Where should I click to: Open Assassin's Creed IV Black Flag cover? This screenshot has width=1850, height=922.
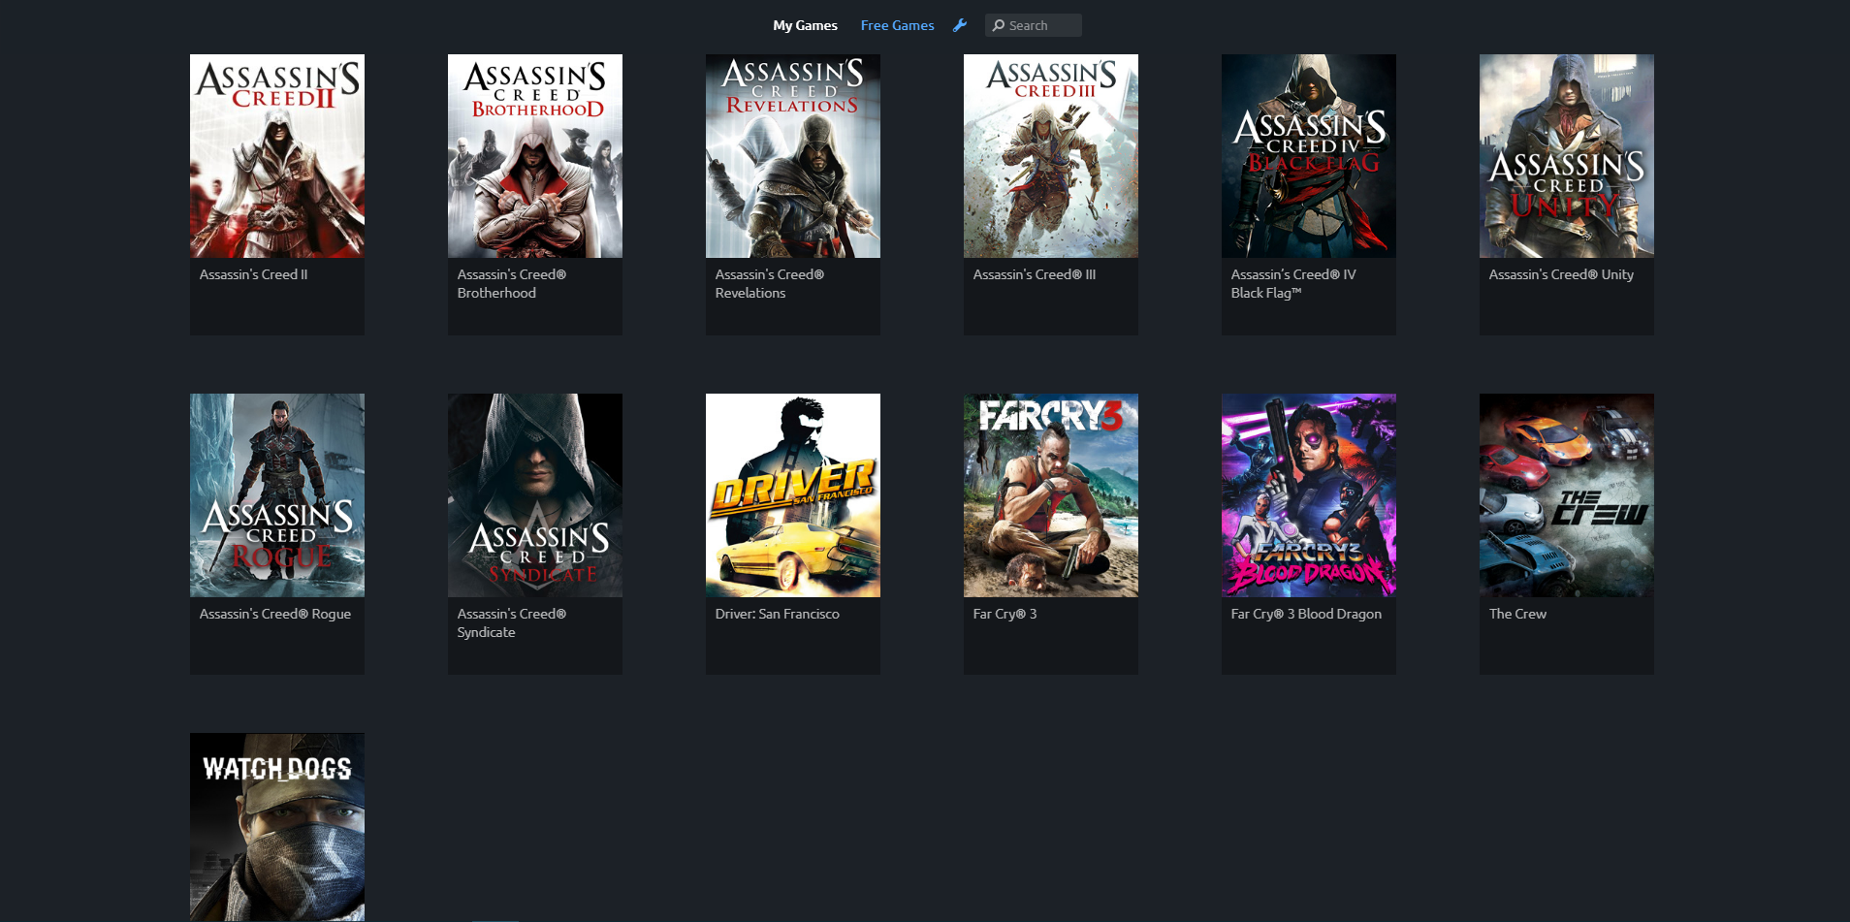coord(1309,156)
